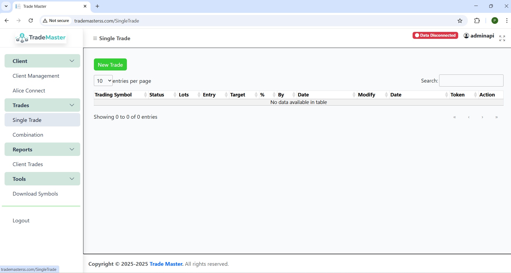Go to the last page of results
This screenshot has height=273, width=511.
point(497,117)
